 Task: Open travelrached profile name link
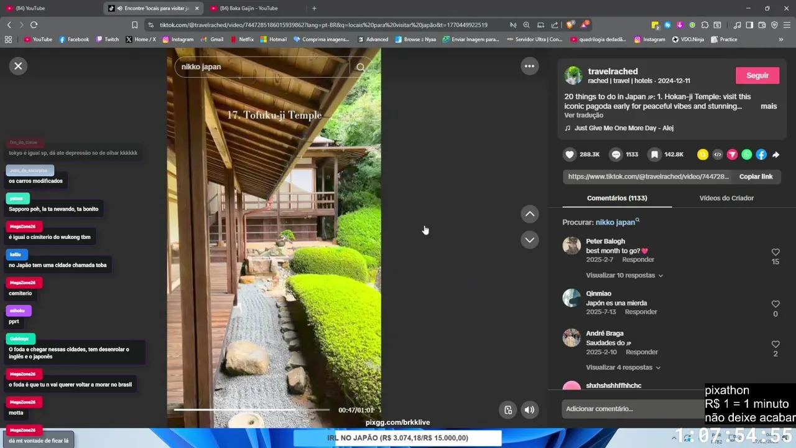613,71
